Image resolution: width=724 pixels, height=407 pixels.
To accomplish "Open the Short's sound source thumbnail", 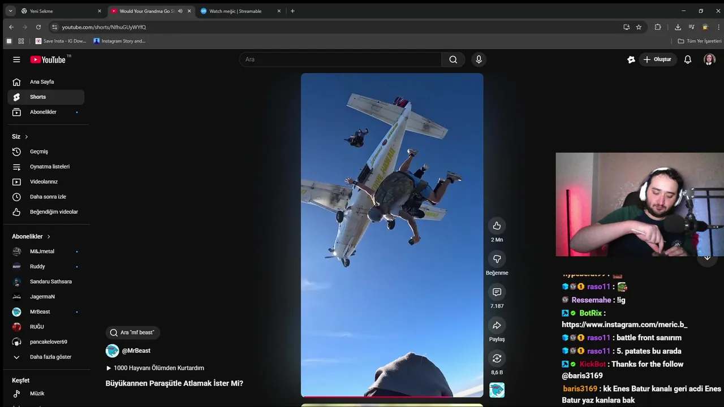I will [497, 390].
